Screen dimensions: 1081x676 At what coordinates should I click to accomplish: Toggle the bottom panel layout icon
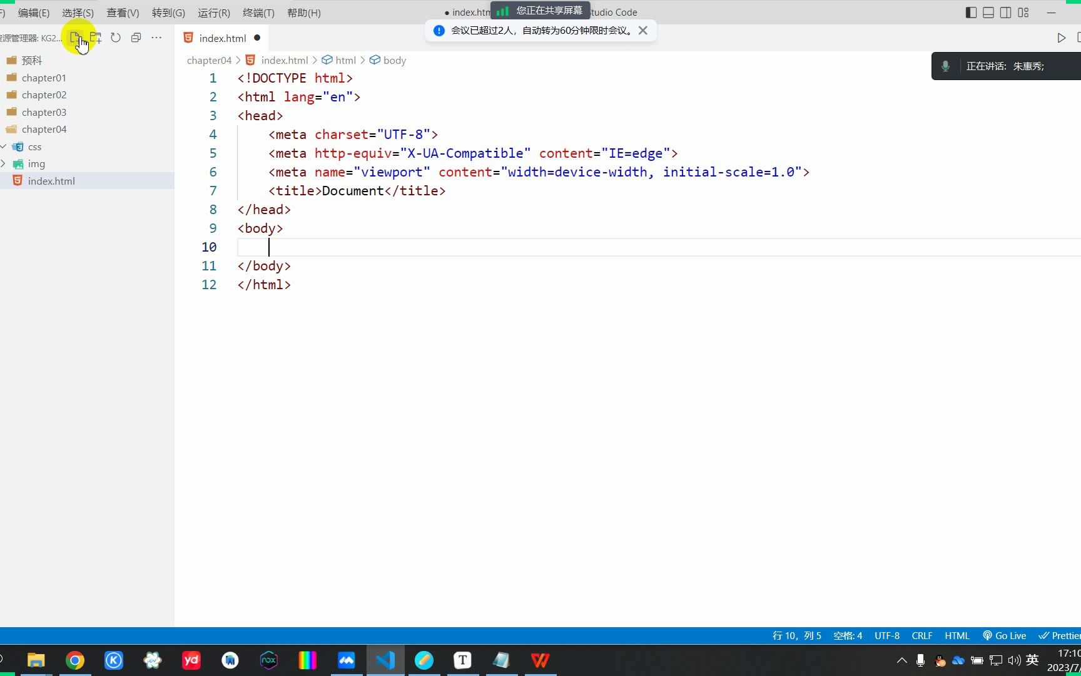point(988,13)
